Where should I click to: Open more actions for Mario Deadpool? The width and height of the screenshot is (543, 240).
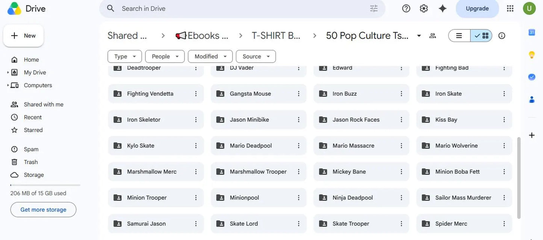(299, 145)
